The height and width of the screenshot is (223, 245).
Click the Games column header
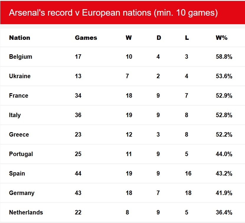(86, 38)
